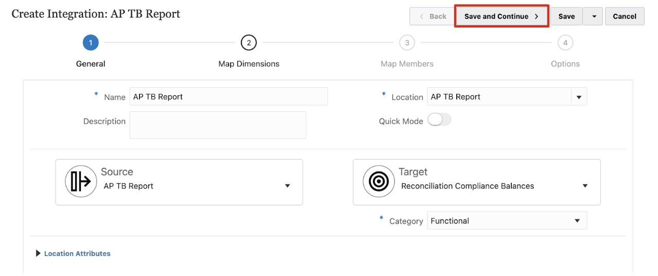Click step 4 Options circle
The width and height of the screenshot is (658, 276).
[x=565, y=43]
